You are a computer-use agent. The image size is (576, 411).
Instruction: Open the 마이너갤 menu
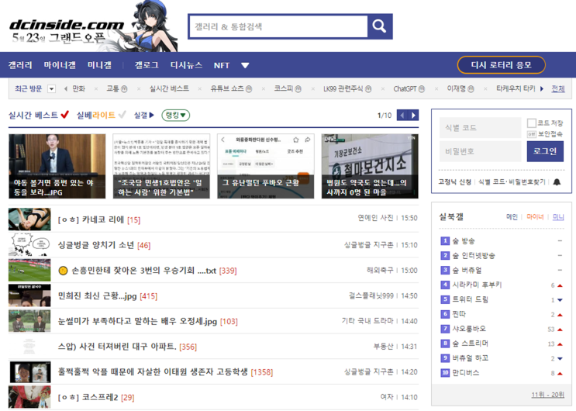coord(60,65)
